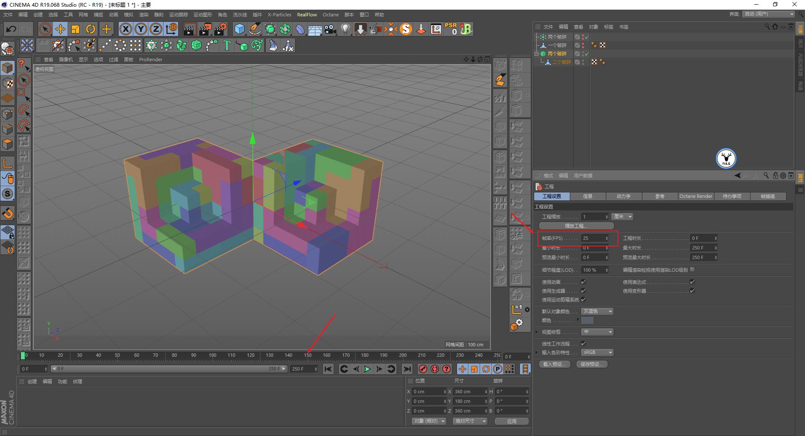Click the 载入预设 button
The height and width of the screenshot is (436, 805).
click(x=554, y=364)
